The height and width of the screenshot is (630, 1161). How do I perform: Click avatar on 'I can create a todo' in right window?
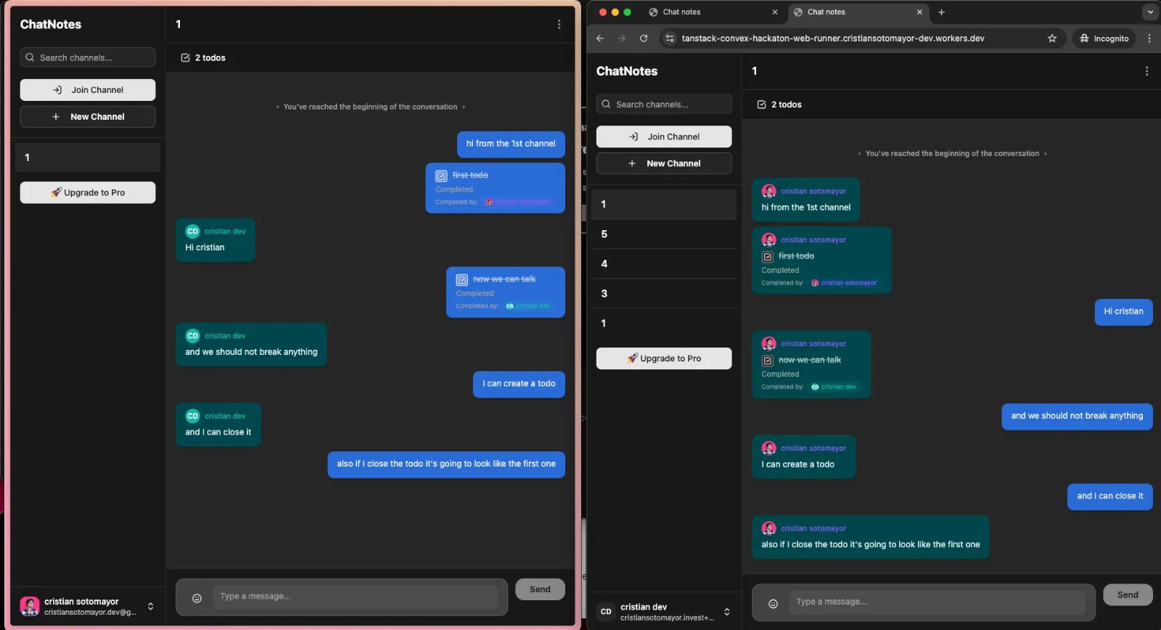(x=769, y=448)
